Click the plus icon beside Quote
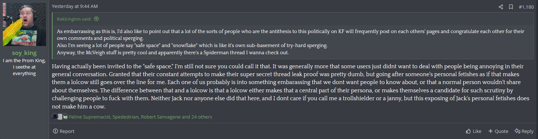Image resolution: width=538 pixels, height=139 pixels. 490,131
